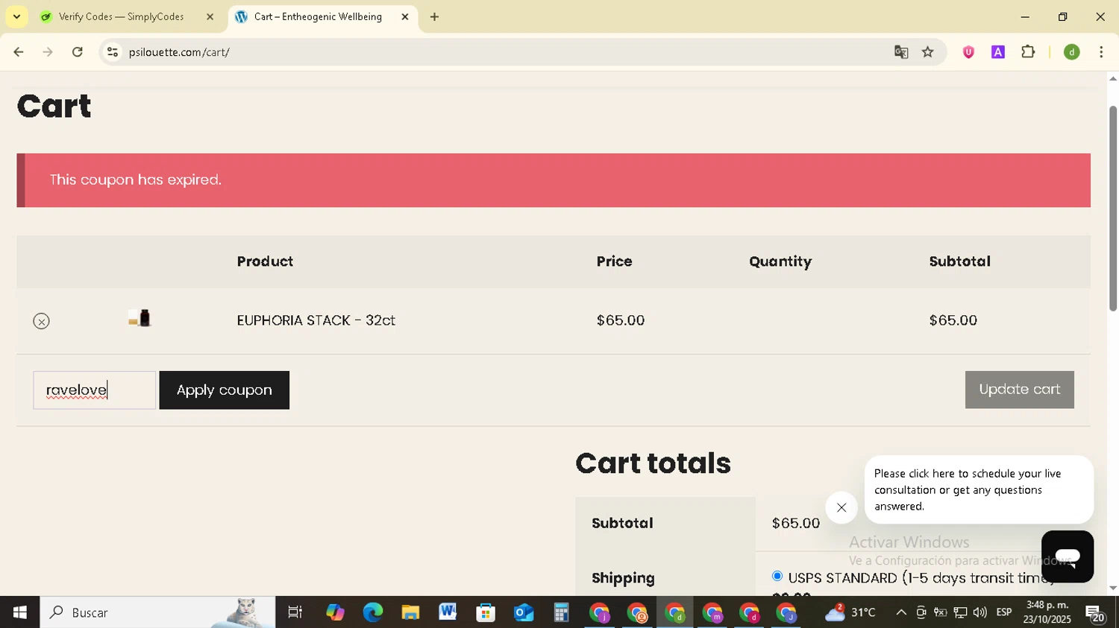Image resolution: width=1119 pixels, height=628 pixels.
Task: Go forward to the next page
Action: coord(48,52)
